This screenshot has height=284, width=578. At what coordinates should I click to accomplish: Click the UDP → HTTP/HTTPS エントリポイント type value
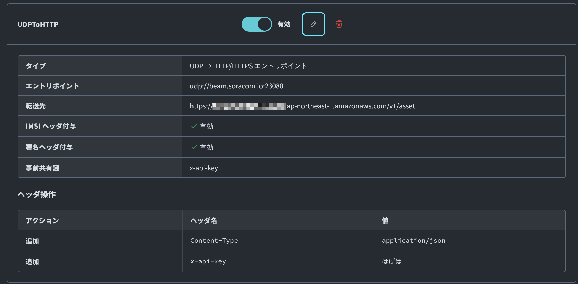(248, 66)
